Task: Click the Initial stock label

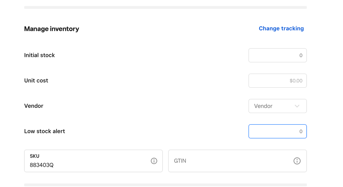Action: pos(40,55)
